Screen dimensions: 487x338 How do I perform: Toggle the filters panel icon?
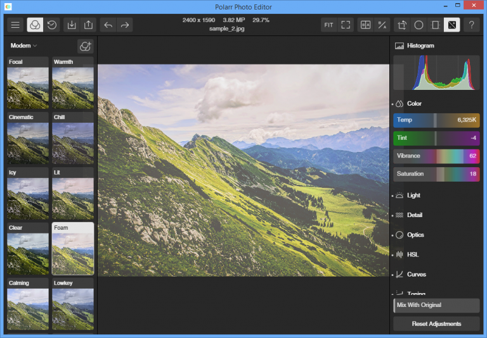pos(35,25)
